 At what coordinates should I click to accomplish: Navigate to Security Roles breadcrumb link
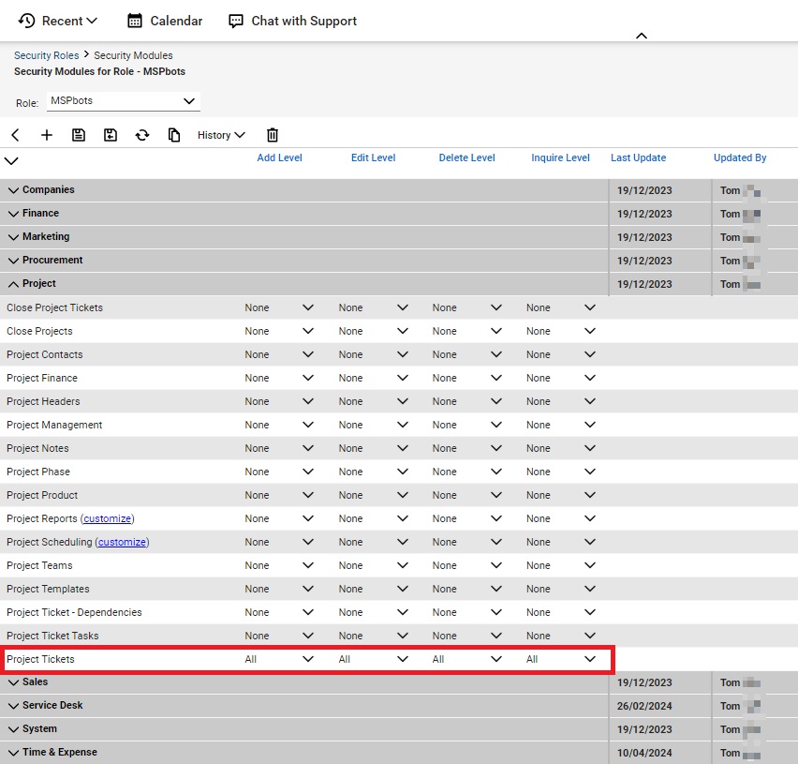point(46,55)
